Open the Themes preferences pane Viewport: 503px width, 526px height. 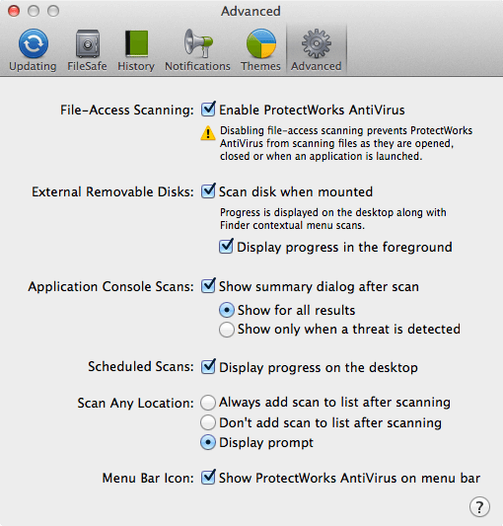(x=260, y=50)
